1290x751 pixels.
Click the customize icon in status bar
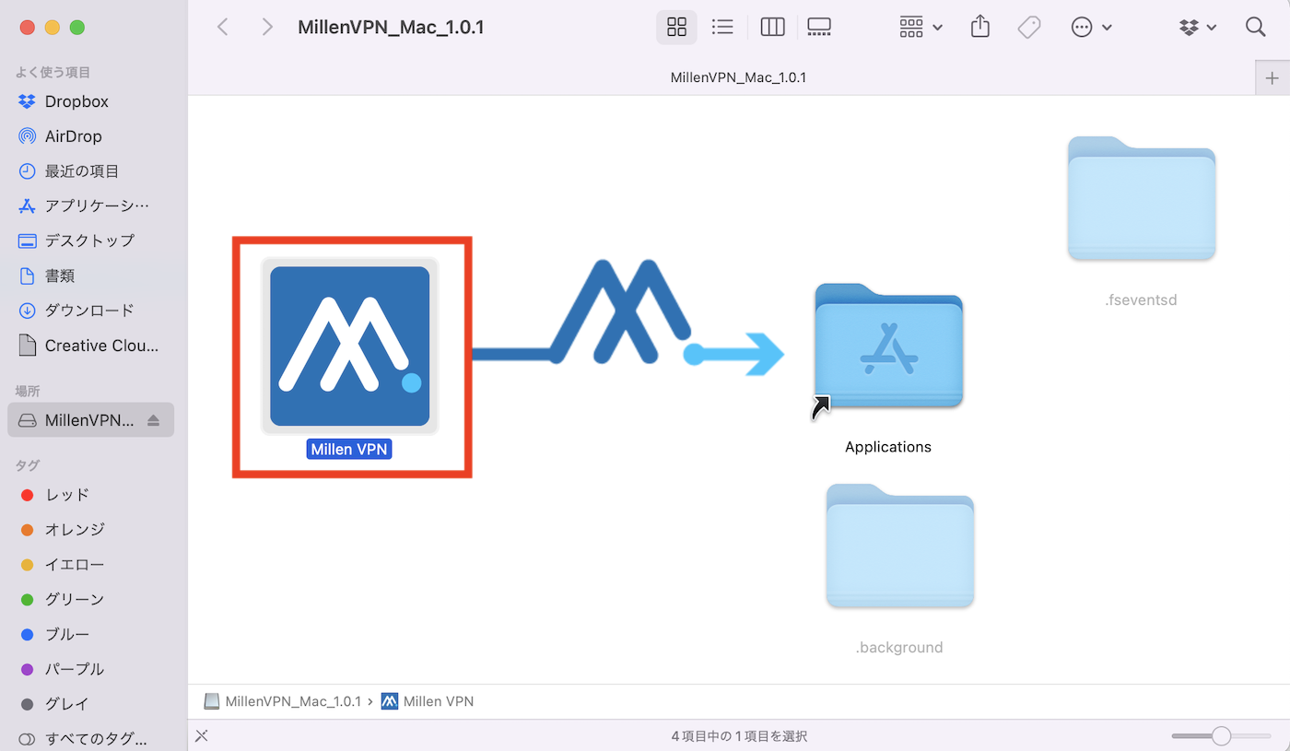tap(203, 735)
